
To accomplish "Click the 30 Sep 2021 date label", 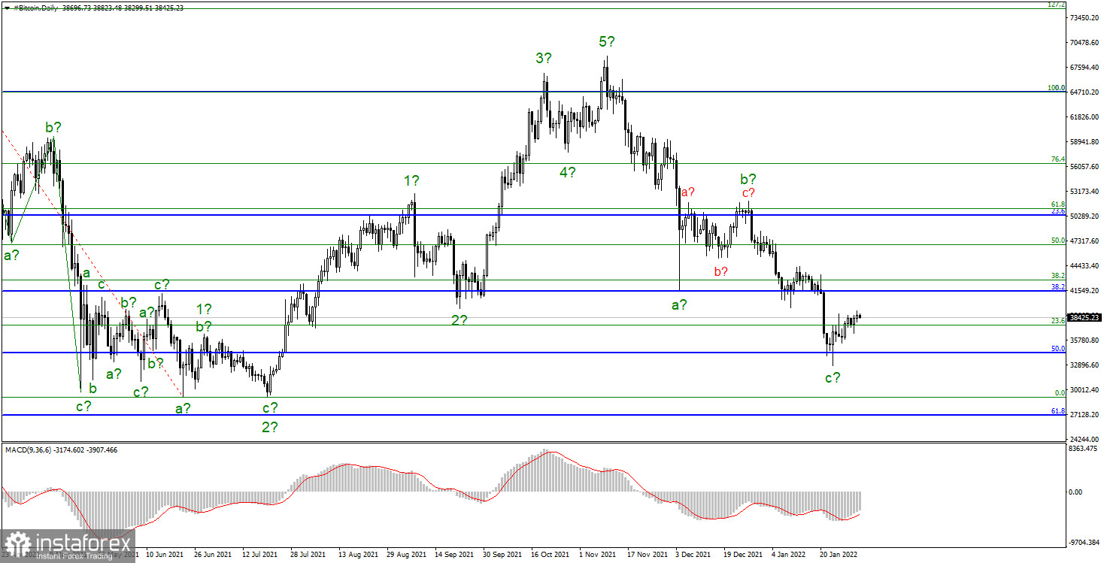I will pyautogui.click(x=502, y=555).
